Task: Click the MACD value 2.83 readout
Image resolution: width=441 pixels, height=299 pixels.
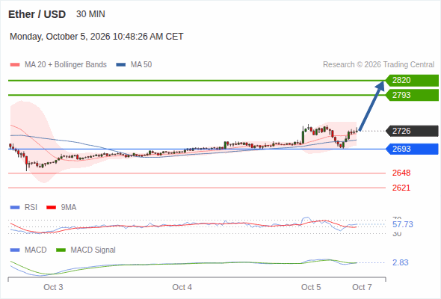Action: 400,262
